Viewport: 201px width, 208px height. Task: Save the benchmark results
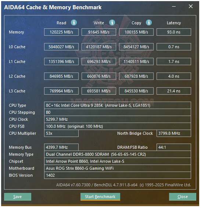coord(18,197)
